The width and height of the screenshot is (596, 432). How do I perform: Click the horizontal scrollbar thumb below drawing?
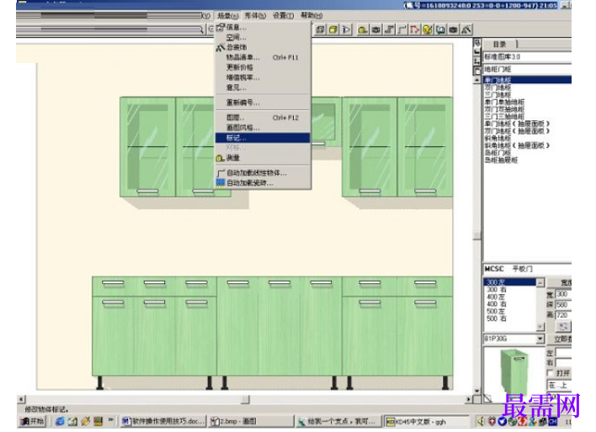tap(245, 399)
